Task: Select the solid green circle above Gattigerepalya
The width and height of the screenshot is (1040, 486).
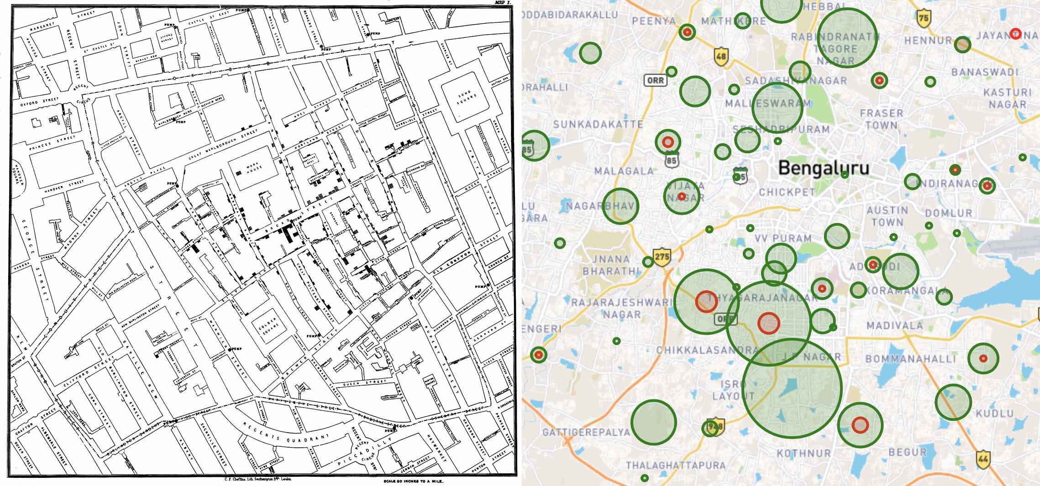Action: pos(654,422)
